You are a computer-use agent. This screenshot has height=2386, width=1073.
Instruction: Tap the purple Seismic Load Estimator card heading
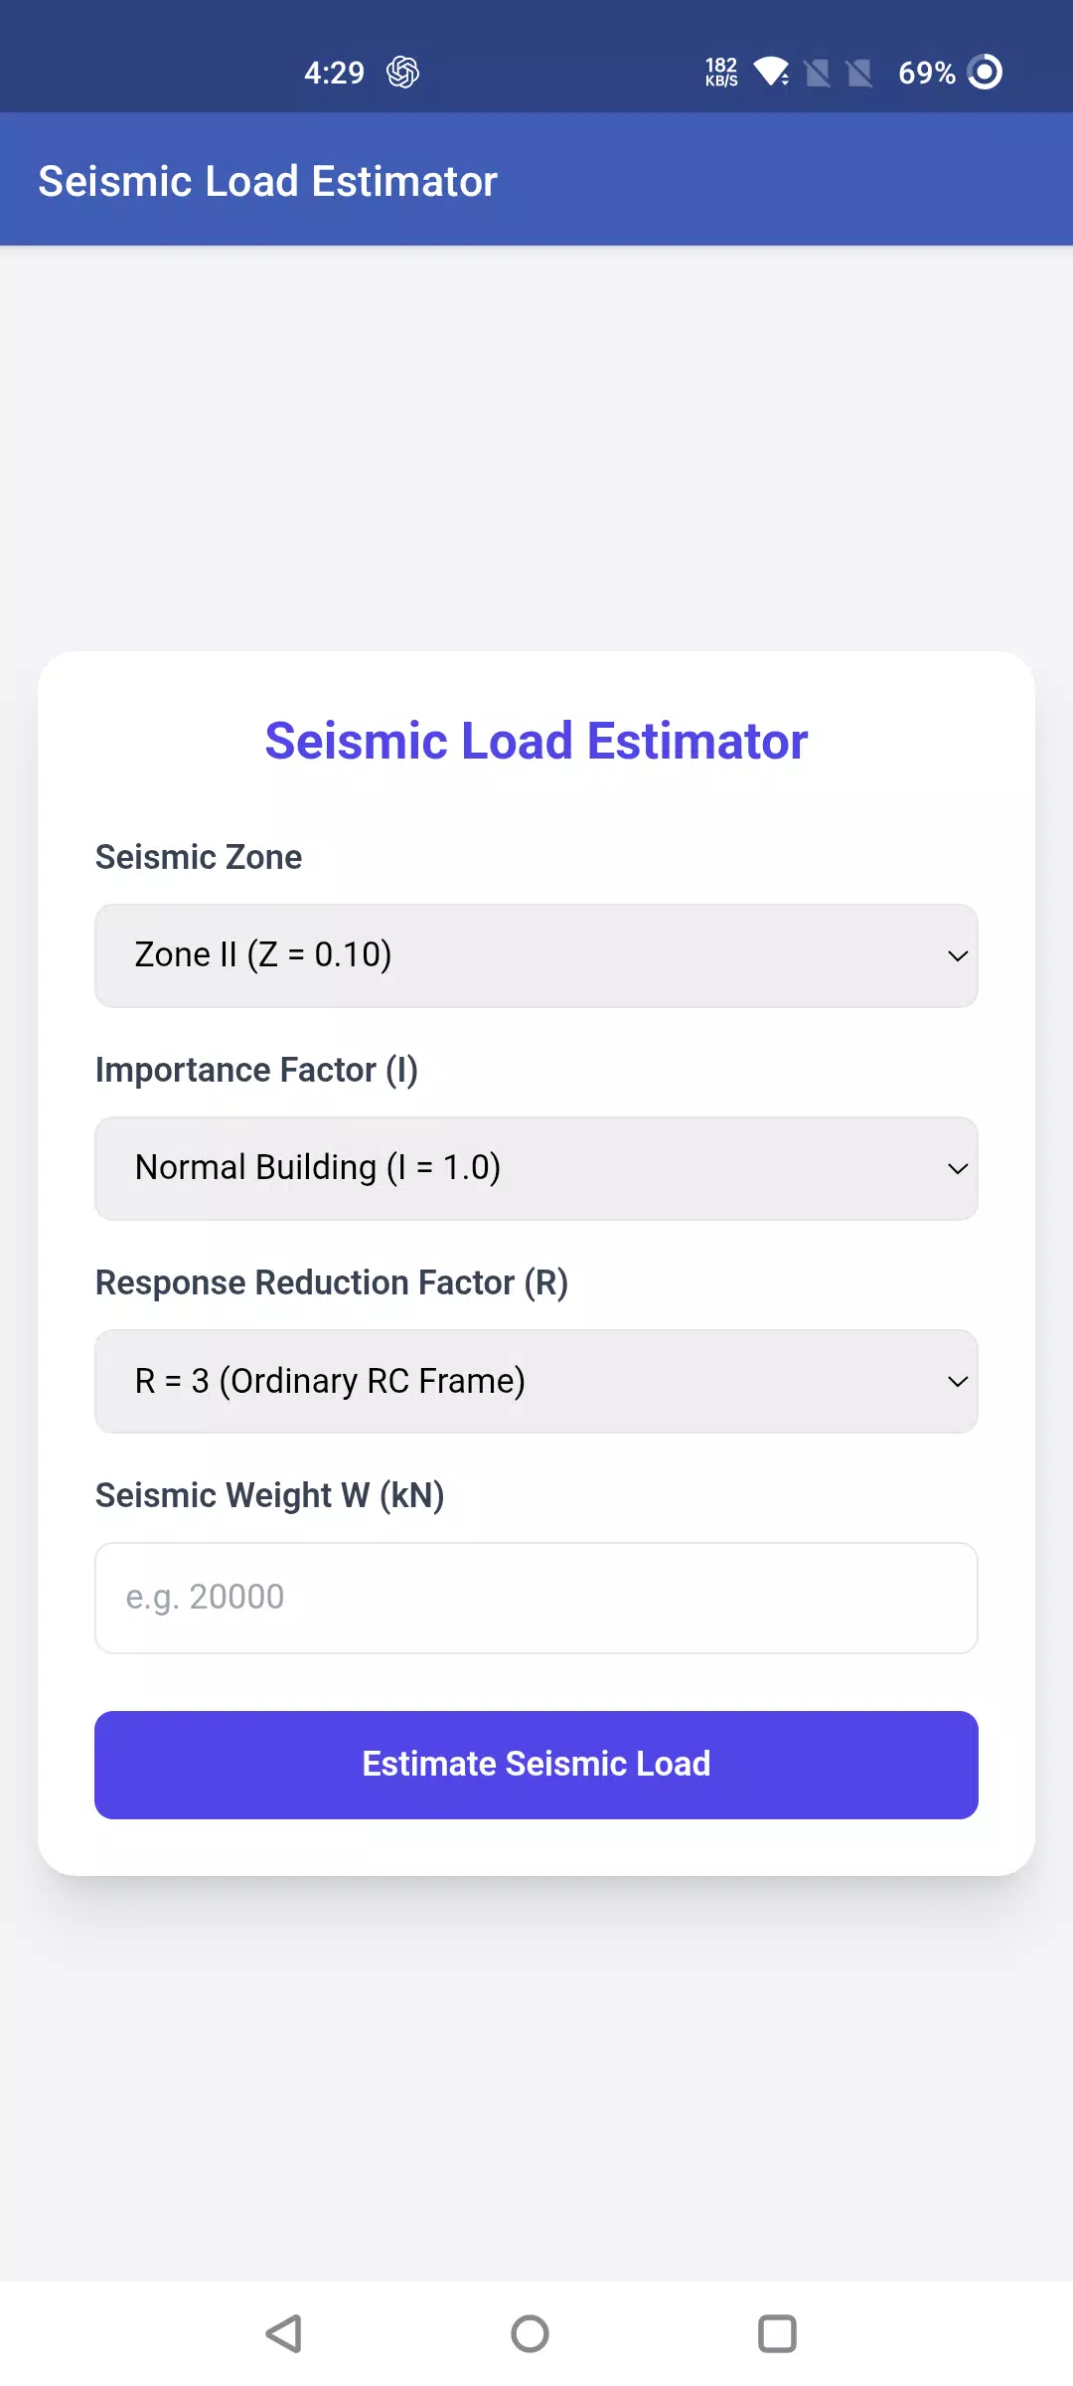[536, 741]
